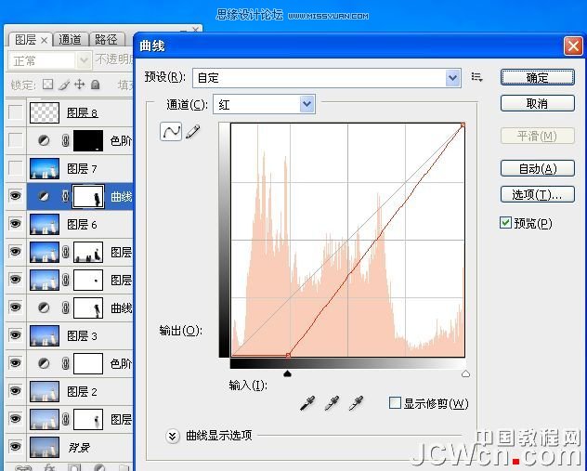Select the curve's bottom anchor point
The width and height of the screenshot is (587, 471).
288,355
